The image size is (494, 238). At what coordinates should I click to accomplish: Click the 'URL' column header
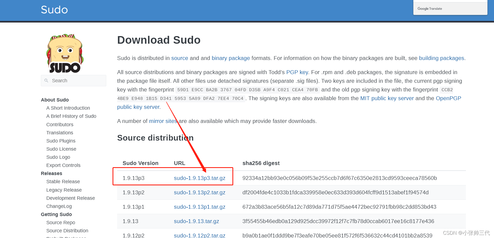point(180,163)
